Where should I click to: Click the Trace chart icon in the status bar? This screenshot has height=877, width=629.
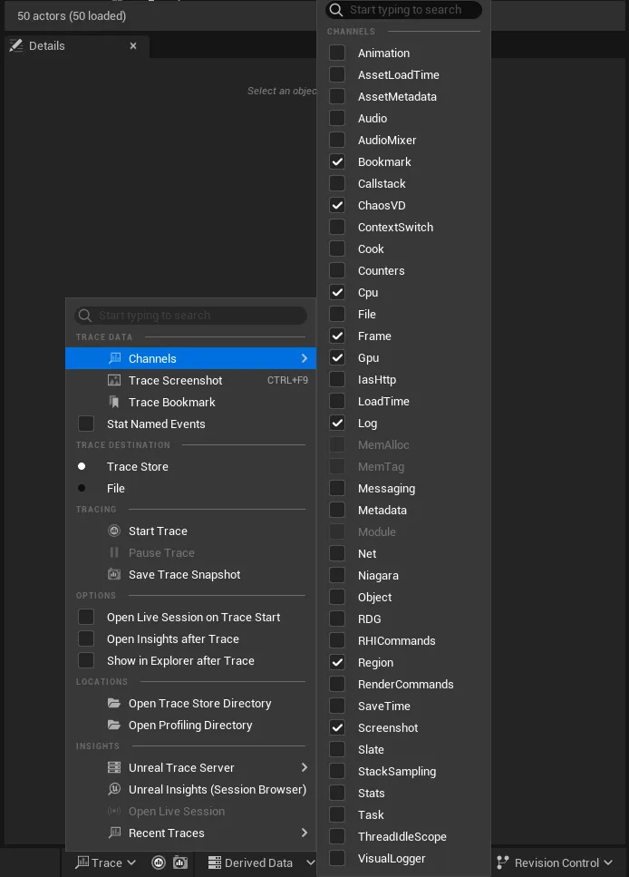(x=82, y=862)
